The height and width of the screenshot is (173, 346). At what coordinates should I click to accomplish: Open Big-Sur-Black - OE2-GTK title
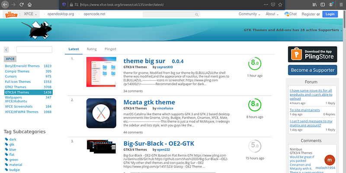coord(159,144)
